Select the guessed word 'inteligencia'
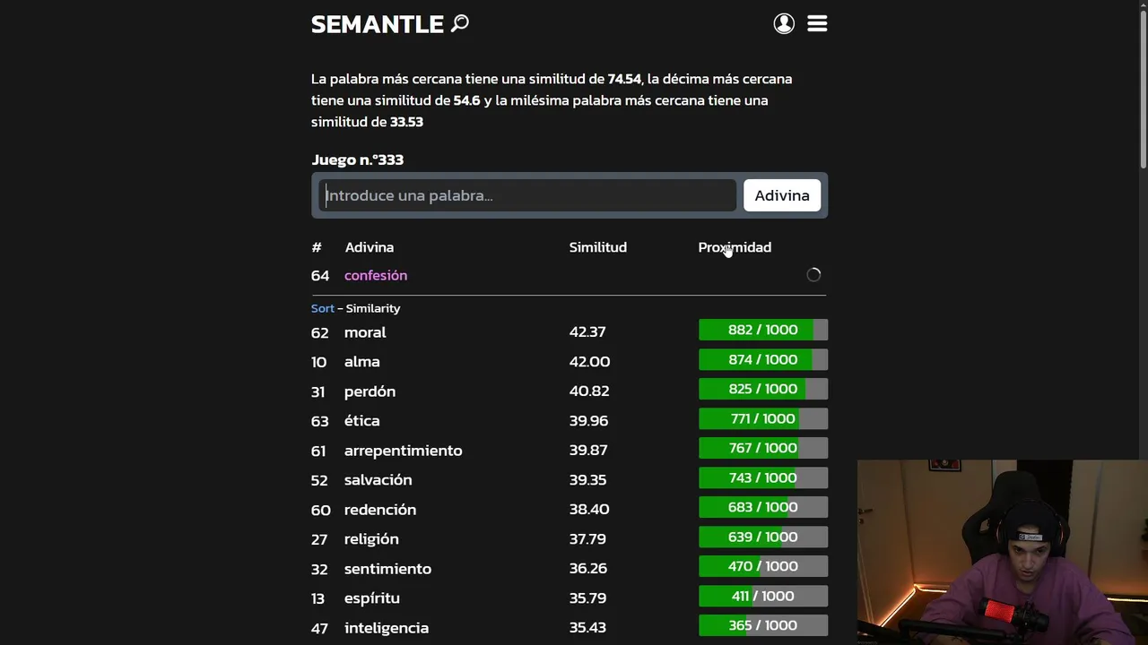 [x=387, y=628]
